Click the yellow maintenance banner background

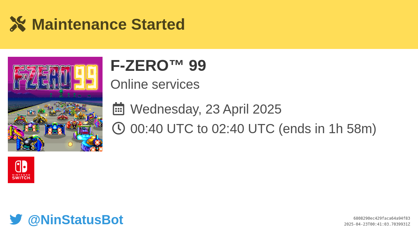click(294, 24)
